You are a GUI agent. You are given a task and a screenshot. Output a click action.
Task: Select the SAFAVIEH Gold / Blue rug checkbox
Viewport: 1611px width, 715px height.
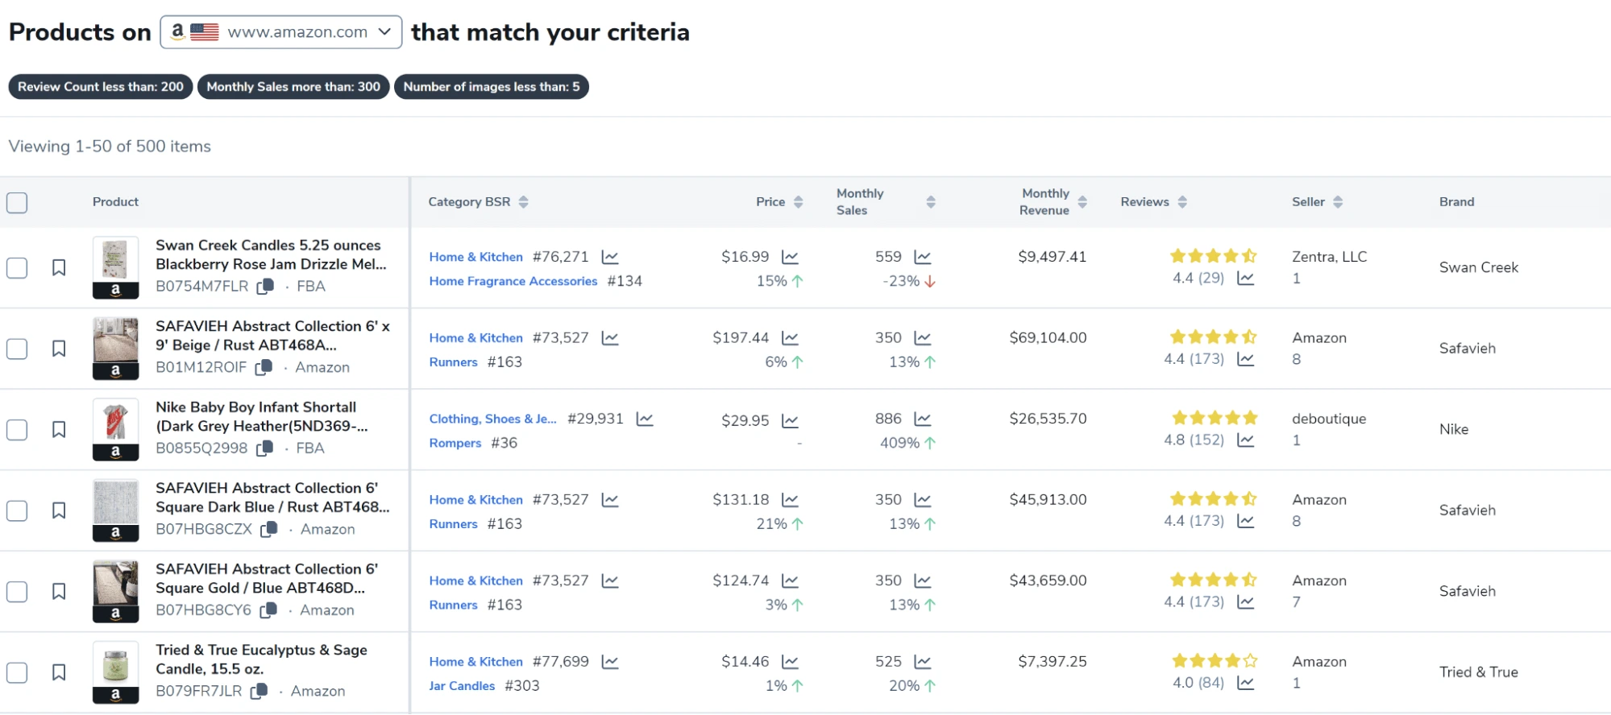(17, 592)
